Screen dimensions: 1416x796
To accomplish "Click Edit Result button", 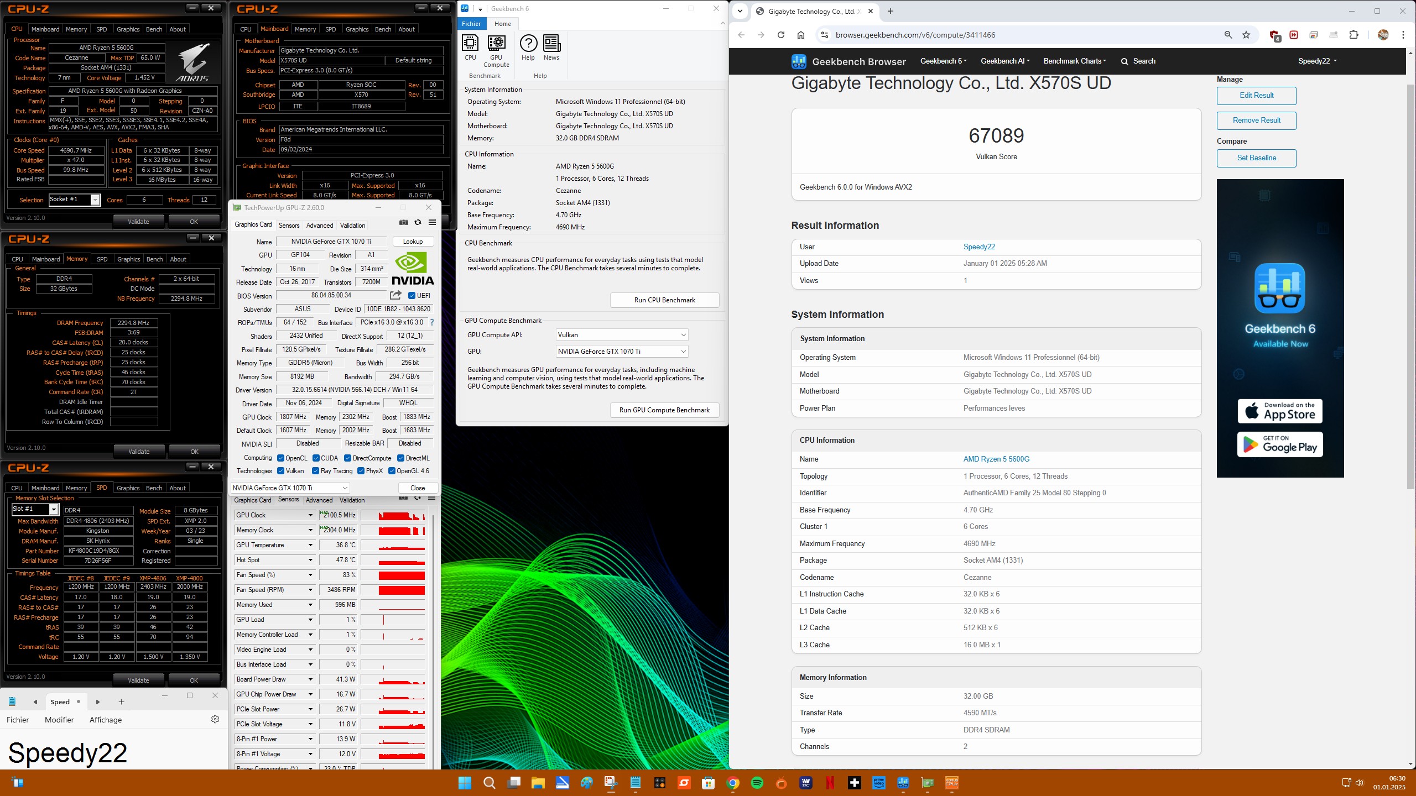I will 1256,96.
